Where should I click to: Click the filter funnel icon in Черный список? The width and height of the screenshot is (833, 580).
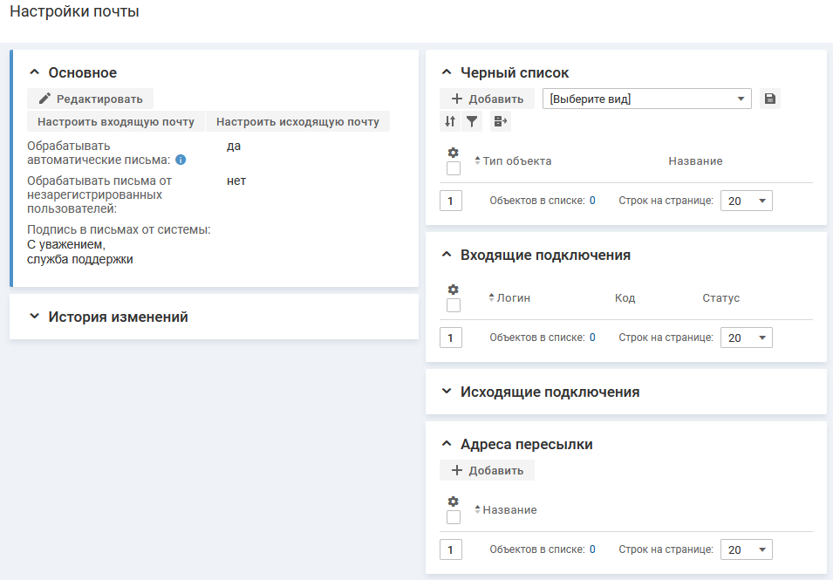[472, 122]
